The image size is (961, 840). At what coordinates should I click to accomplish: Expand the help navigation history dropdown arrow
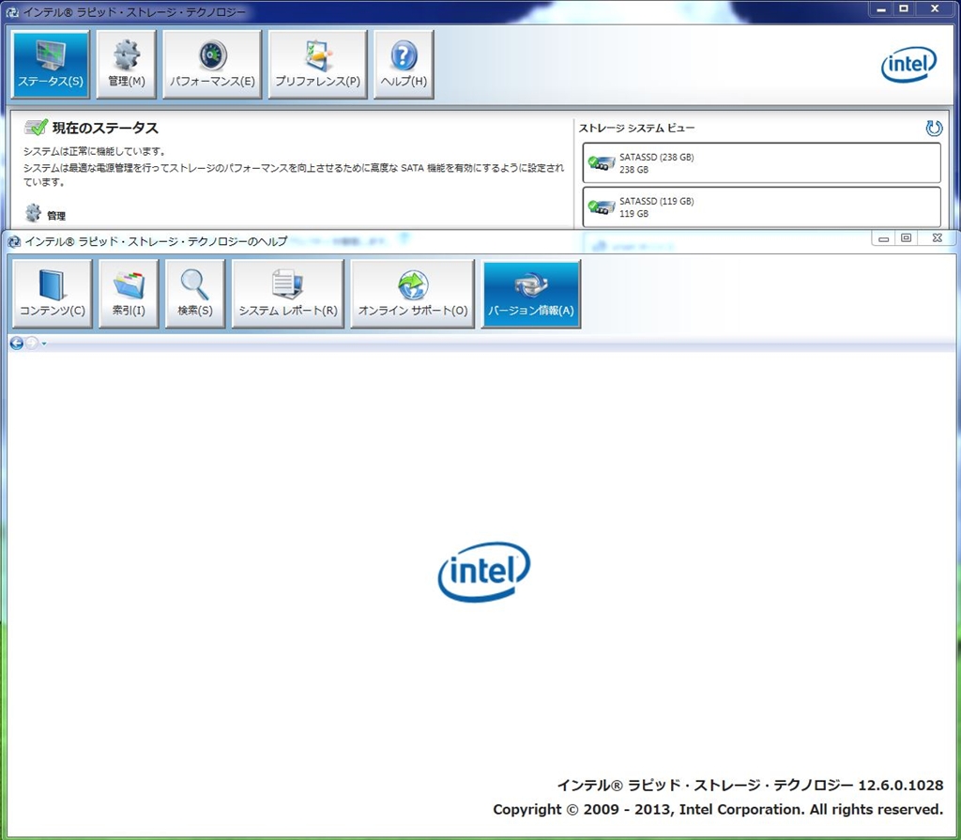click(x=44, y=344)
